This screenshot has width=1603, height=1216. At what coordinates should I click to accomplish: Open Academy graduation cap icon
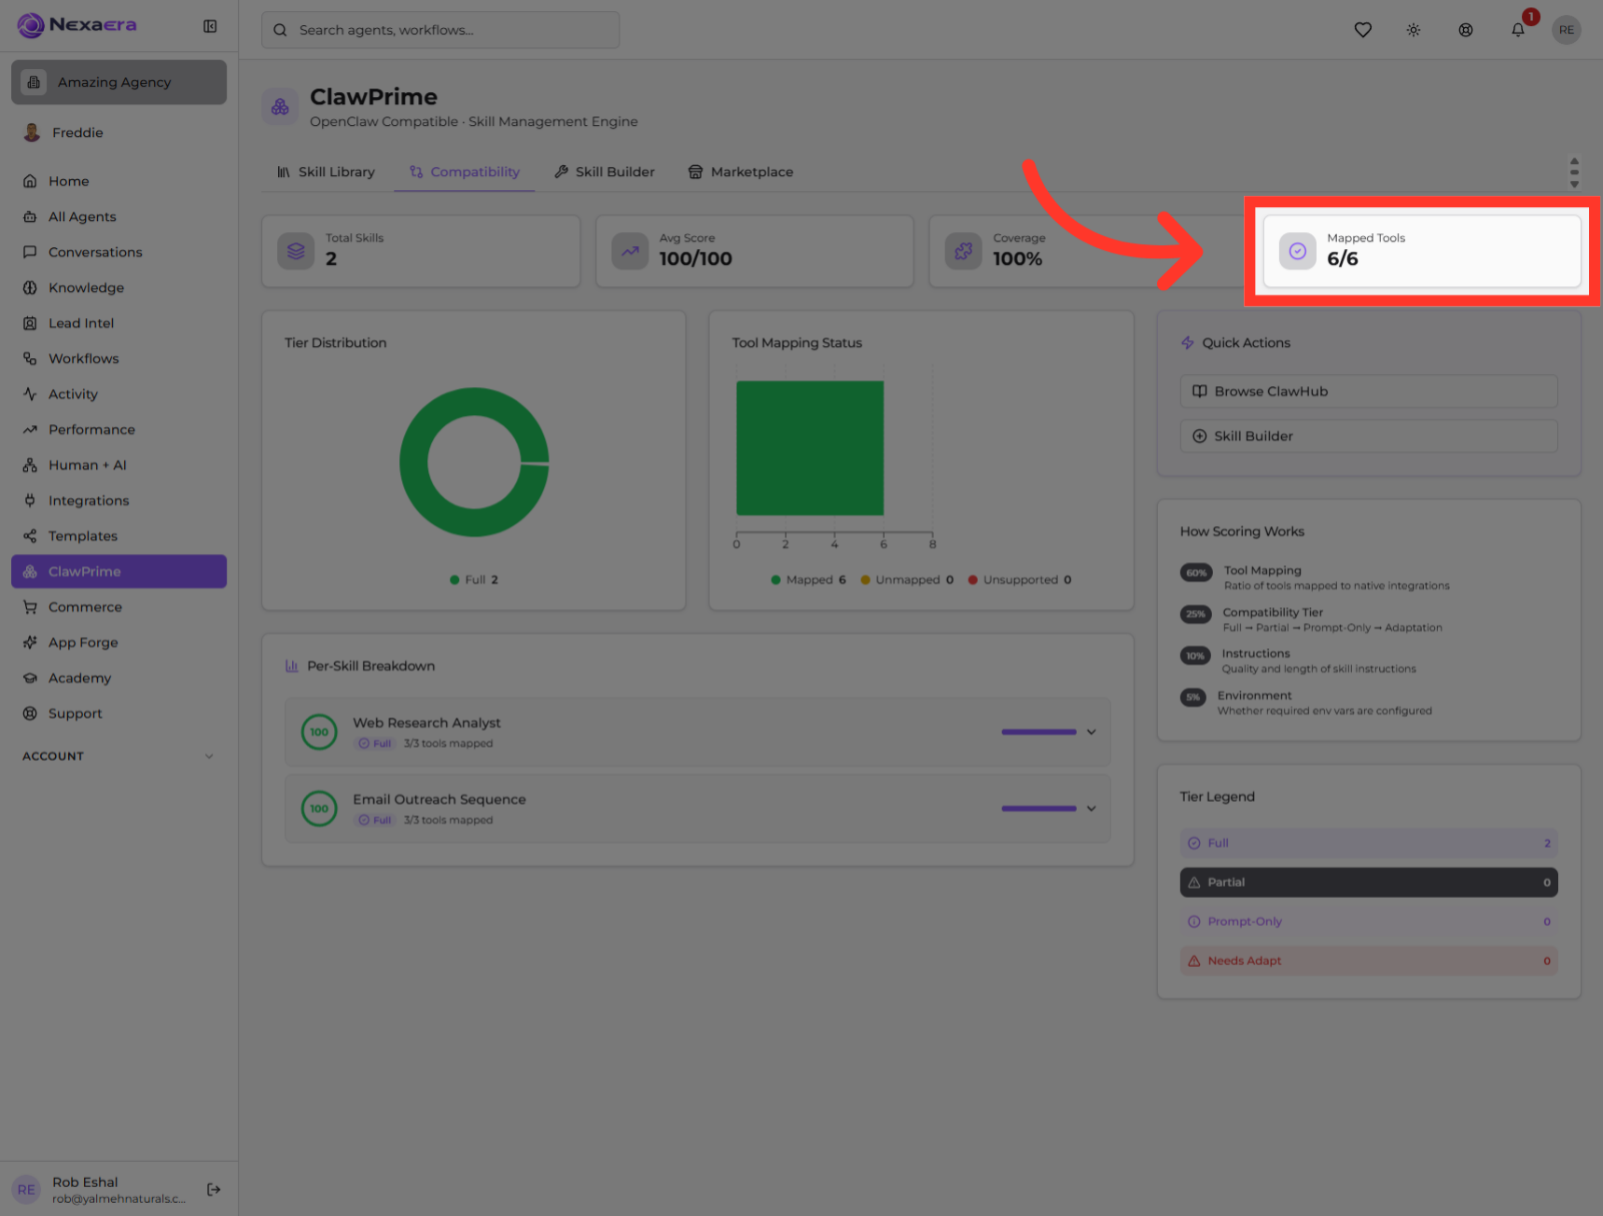click(x=30, y=678)
